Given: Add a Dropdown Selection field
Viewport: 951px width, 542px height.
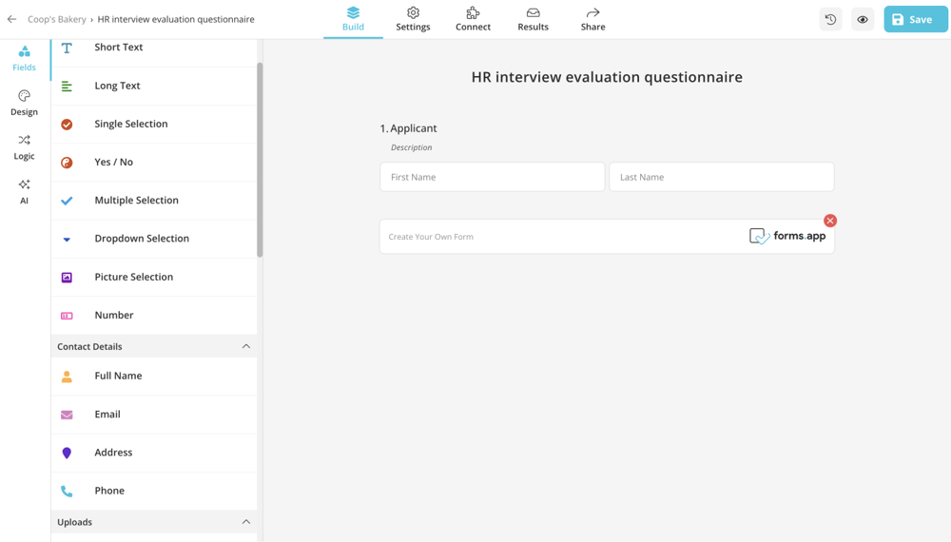Looking at the screenshot, I should pos(154,239).
